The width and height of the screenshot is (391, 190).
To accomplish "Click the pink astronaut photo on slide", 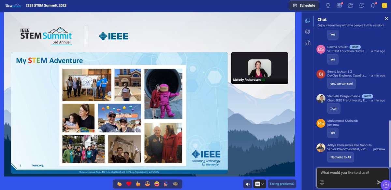I will [163, 94].
